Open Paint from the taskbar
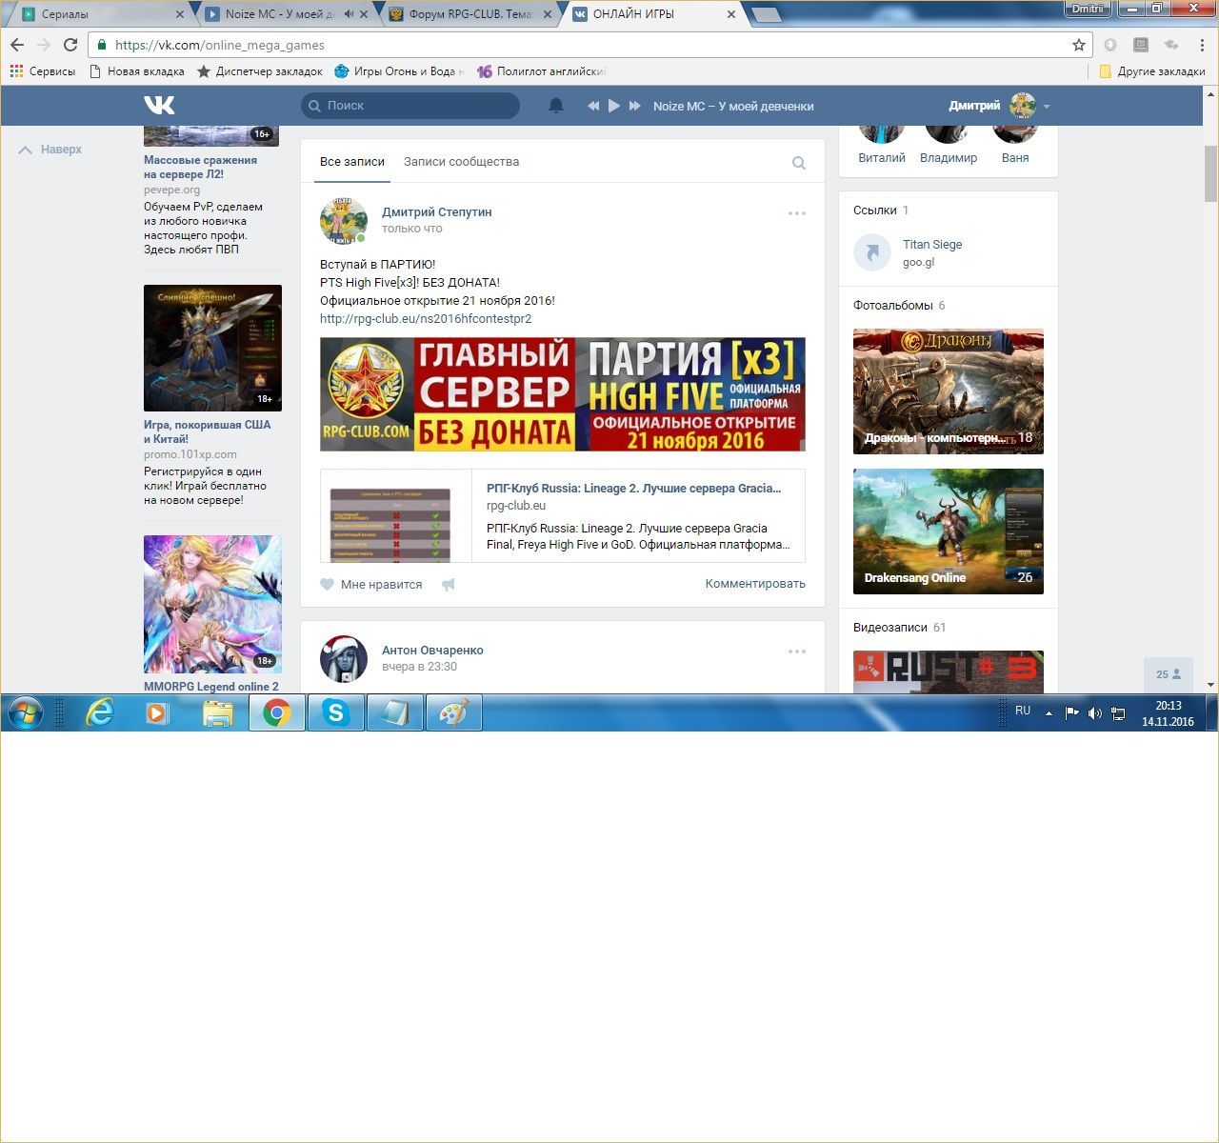This screenshot has height=1143, width=1219. pos(453,712)
